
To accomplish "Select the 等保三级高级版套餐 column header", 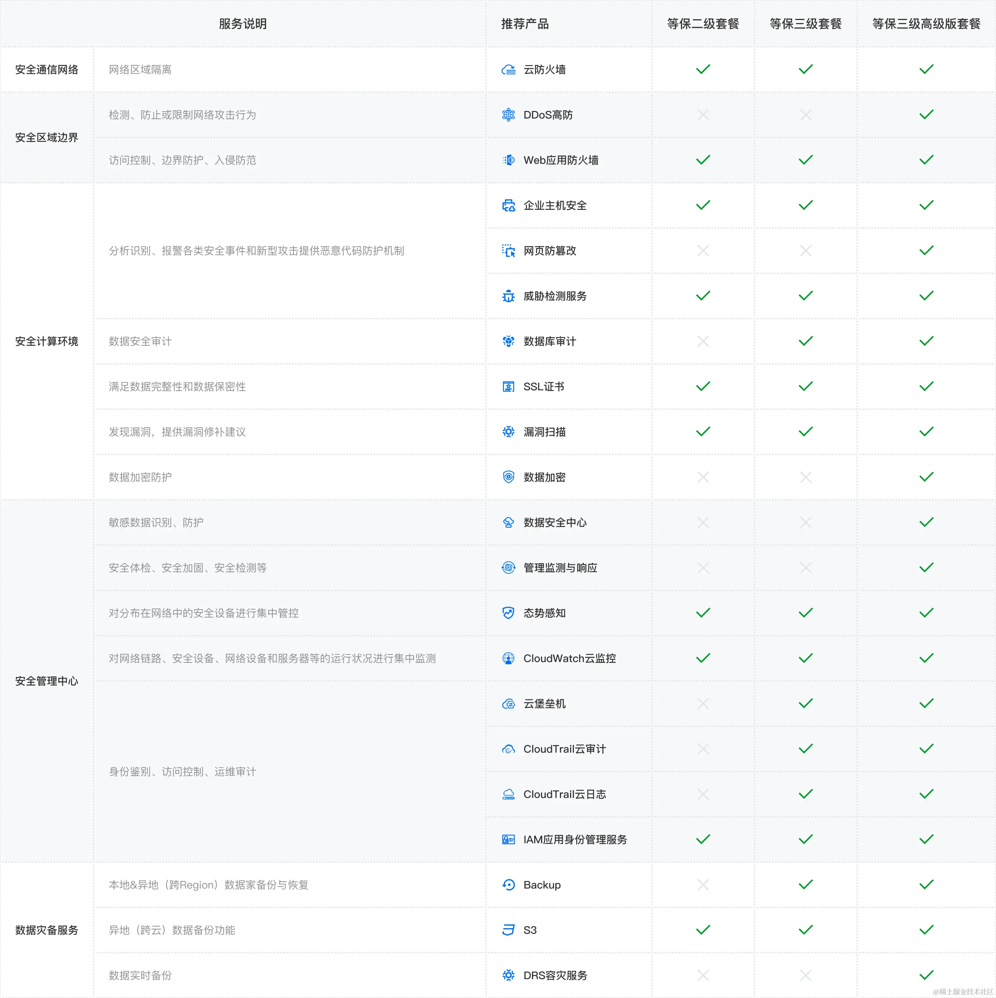I will (926, 24).
